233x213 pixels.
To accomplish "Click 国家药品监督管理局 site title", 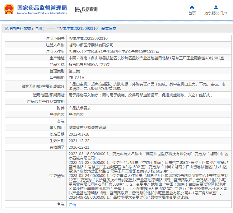I will (x=42, y=8).
